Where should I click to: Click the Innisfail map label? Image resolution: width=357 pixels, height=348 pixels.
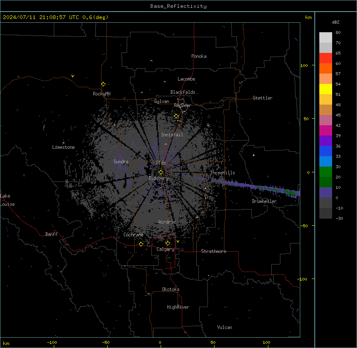(172, 135)
